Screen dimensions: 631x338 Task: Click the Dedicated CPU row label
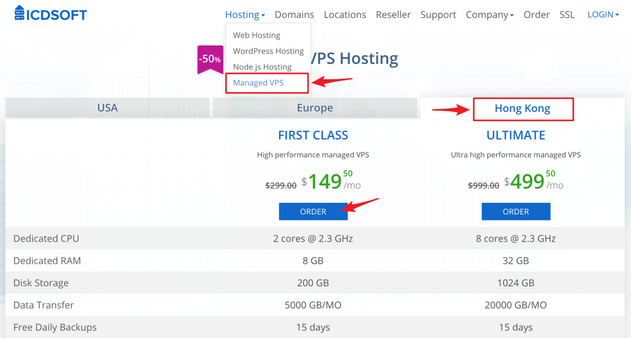(46, 238)
